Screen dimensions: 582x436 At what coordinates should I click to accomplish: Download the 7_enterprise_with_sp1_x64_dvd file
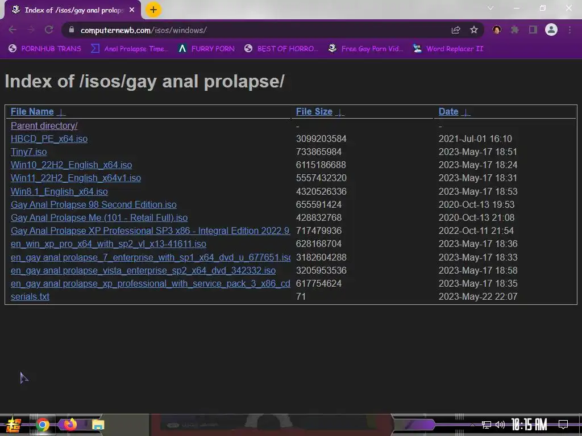pos(150,257)
